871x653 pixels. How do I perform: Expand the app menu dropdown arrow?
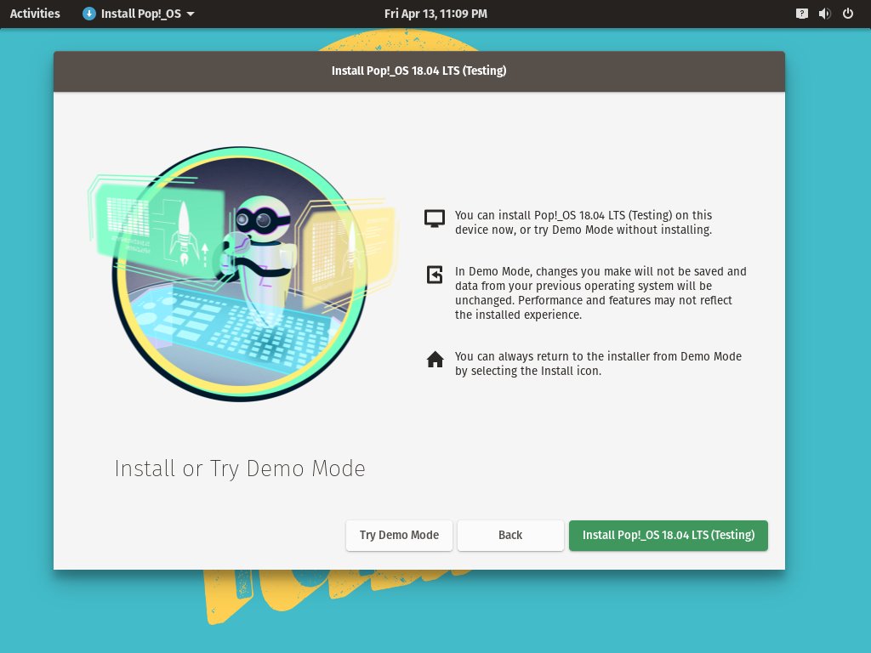click(191, 14)
